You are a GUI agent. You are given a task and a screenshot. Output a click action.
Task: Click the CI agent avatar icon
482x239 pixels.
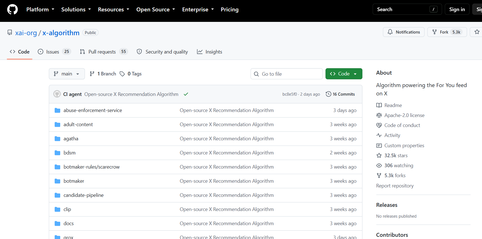point(57,94)
